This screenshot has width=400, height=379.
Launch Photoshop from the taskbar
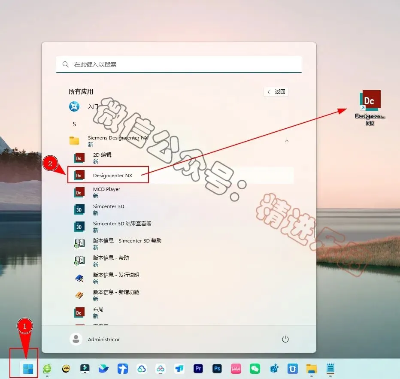217,369
